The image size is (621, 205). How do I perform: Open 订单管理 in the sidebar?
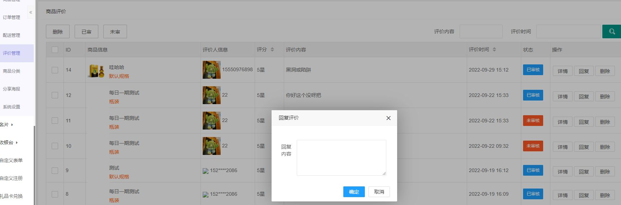(x=11, y=17)
